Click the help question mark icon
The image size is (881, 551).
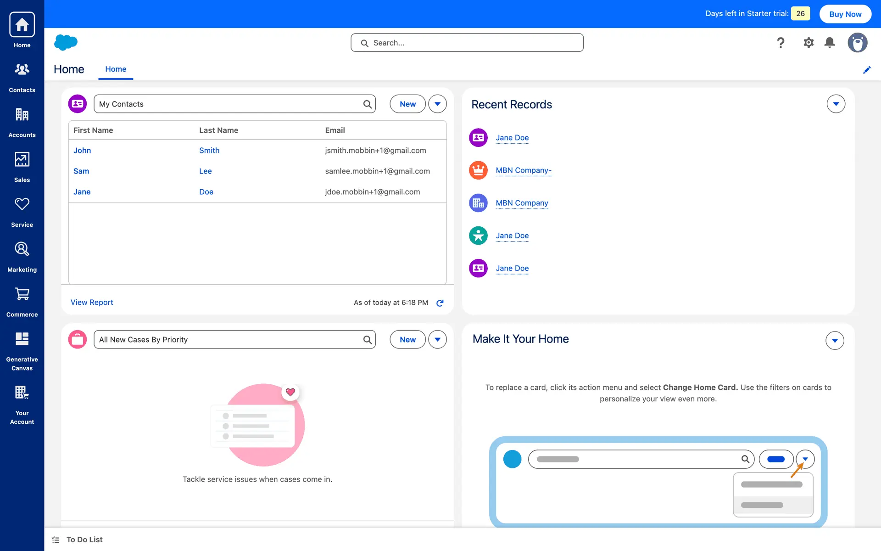781,43
